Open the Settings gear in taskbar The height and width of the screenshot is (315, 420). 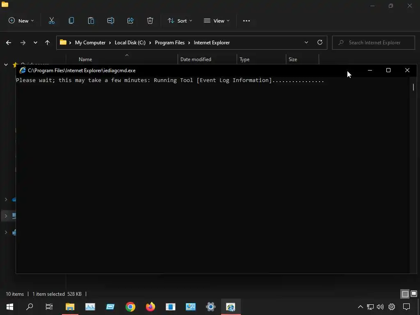pyautogui.click(x=210, y=307)
